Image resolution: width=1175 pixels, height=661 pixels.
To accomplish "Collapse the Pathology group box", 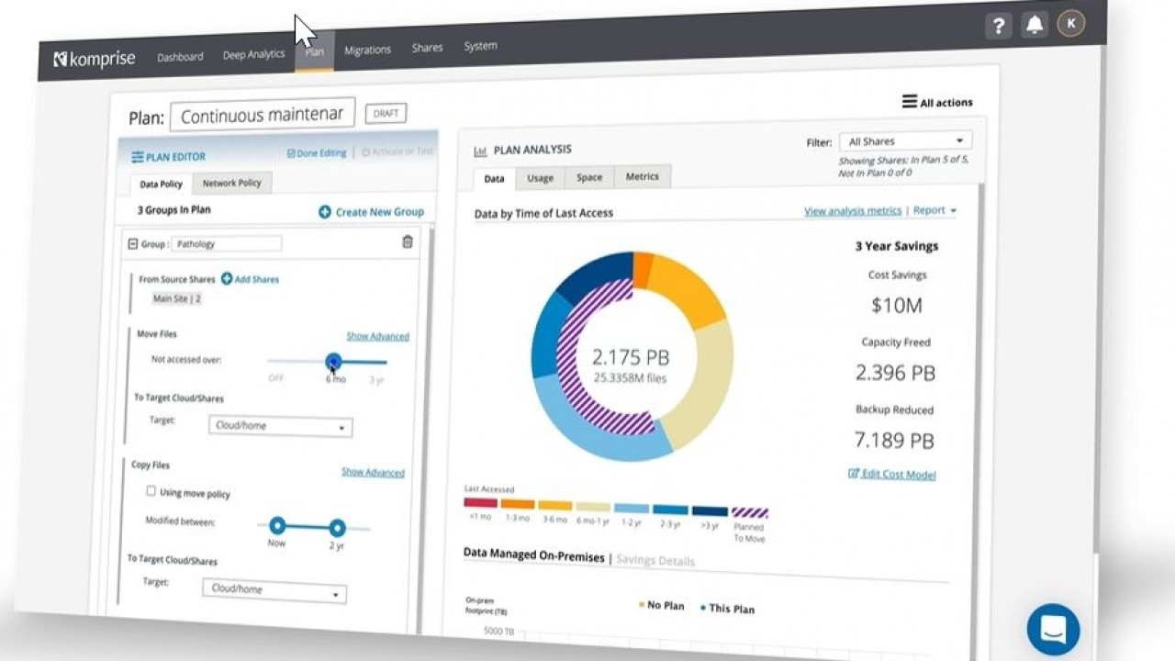I will tap(133, 244).
